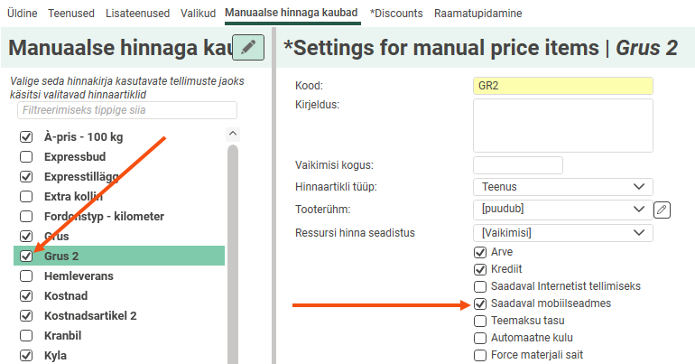The width and height of the screenshot is (695, 364).
Task: Click the pencil edit icon beside the list title
Action: coord(248,47)
